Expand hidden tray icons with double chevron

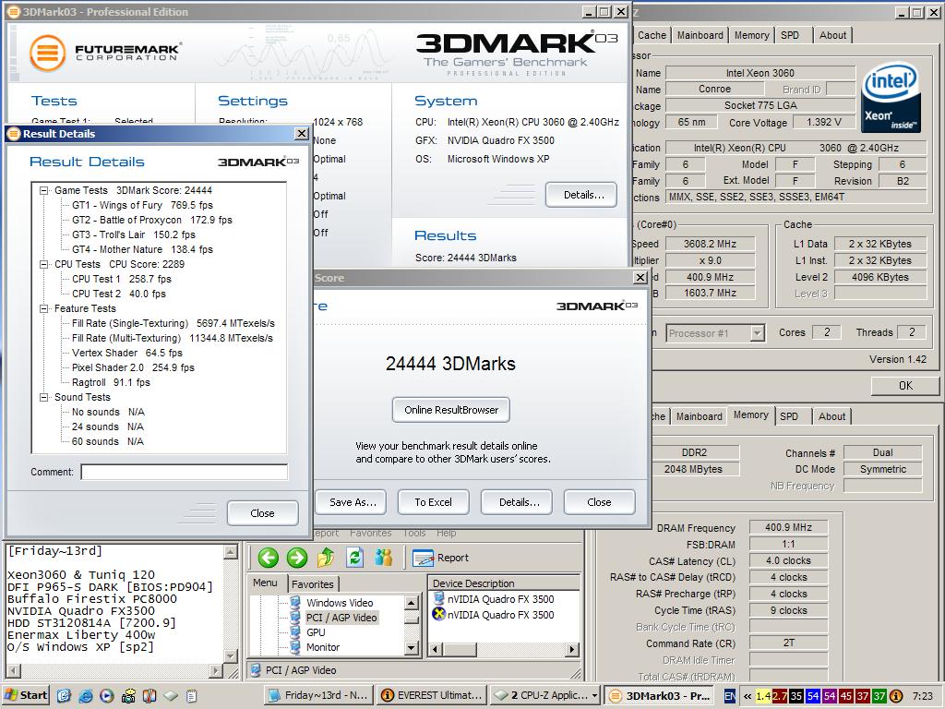coord(748,696)
